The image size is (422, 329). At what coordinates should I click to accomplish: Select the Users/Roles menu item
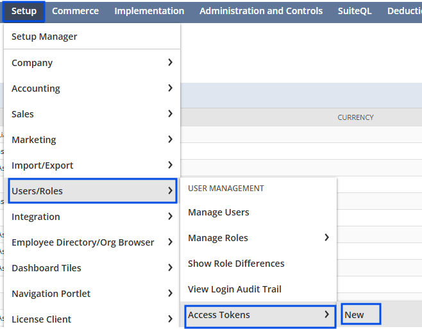pos(92,191)
